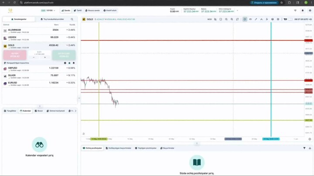
Task: Select the ruler measure tool
Action: click(x=250, y=20)
